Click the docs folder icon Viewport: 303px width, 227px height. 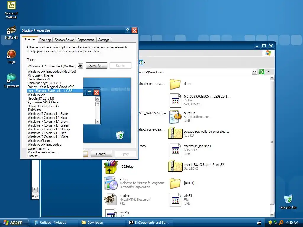coord(175,84)
